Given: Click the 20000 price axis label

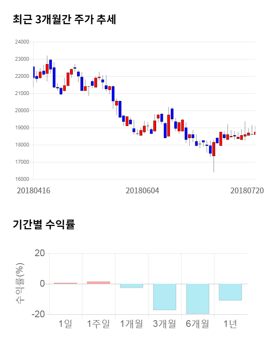Looking at the screenshot, I should pyautogui.click(x=22, y=110).
